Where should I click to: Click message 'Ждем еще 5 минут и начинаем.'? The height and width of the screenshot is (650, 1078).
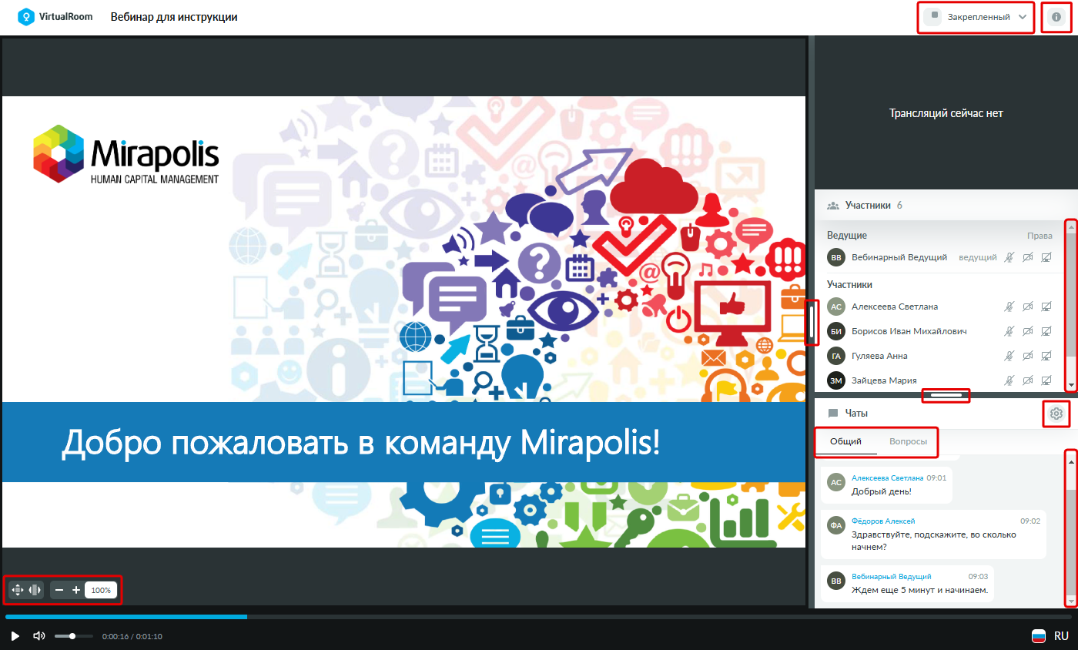click(919, 591)
